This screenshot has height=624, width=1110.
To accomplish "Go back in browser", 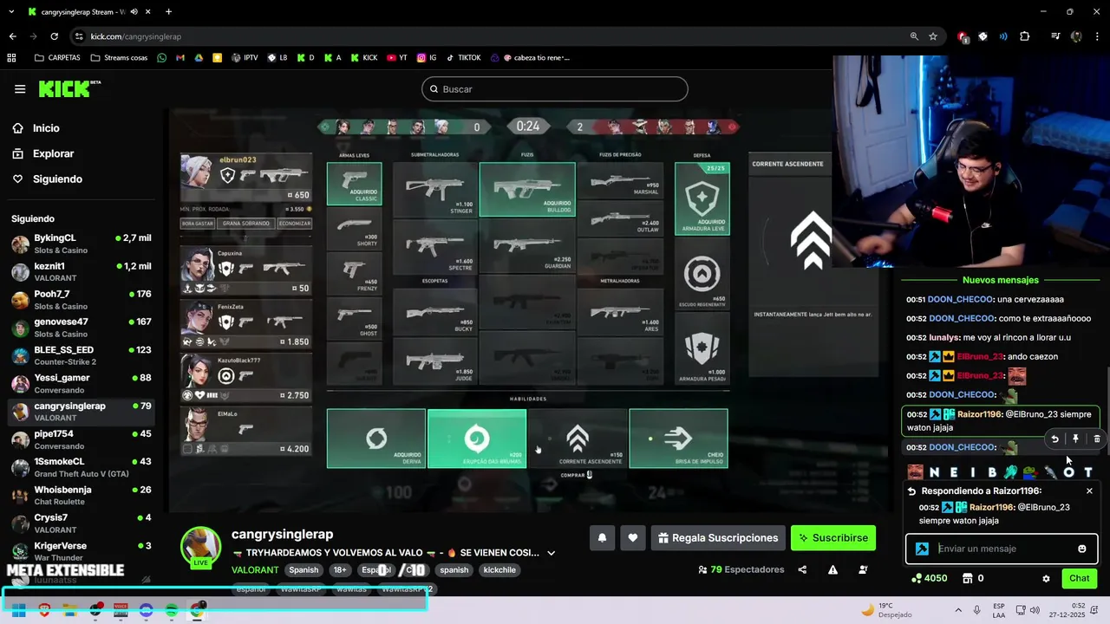I will point(12,36).
